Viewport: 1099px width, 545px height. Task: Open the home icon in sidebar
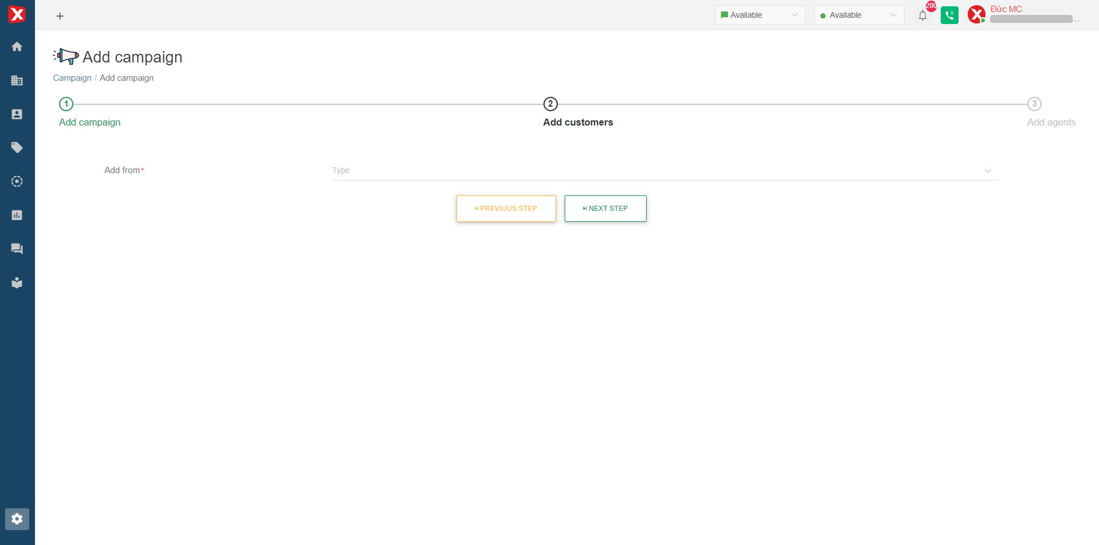coord(17,46)
